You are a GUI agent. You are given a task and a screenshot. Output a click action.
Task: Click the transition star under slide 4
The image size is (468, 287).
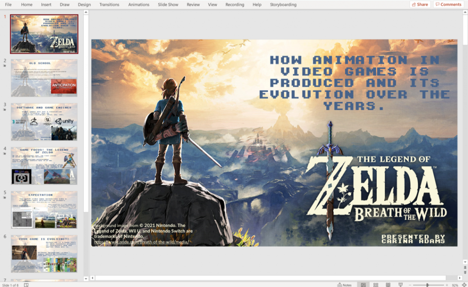(x=5, y=153)
